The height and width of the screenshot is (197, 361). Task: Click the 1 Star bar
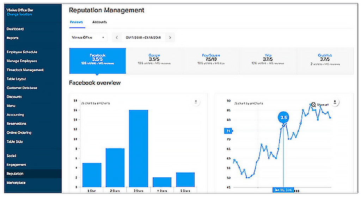click(92, 175)
